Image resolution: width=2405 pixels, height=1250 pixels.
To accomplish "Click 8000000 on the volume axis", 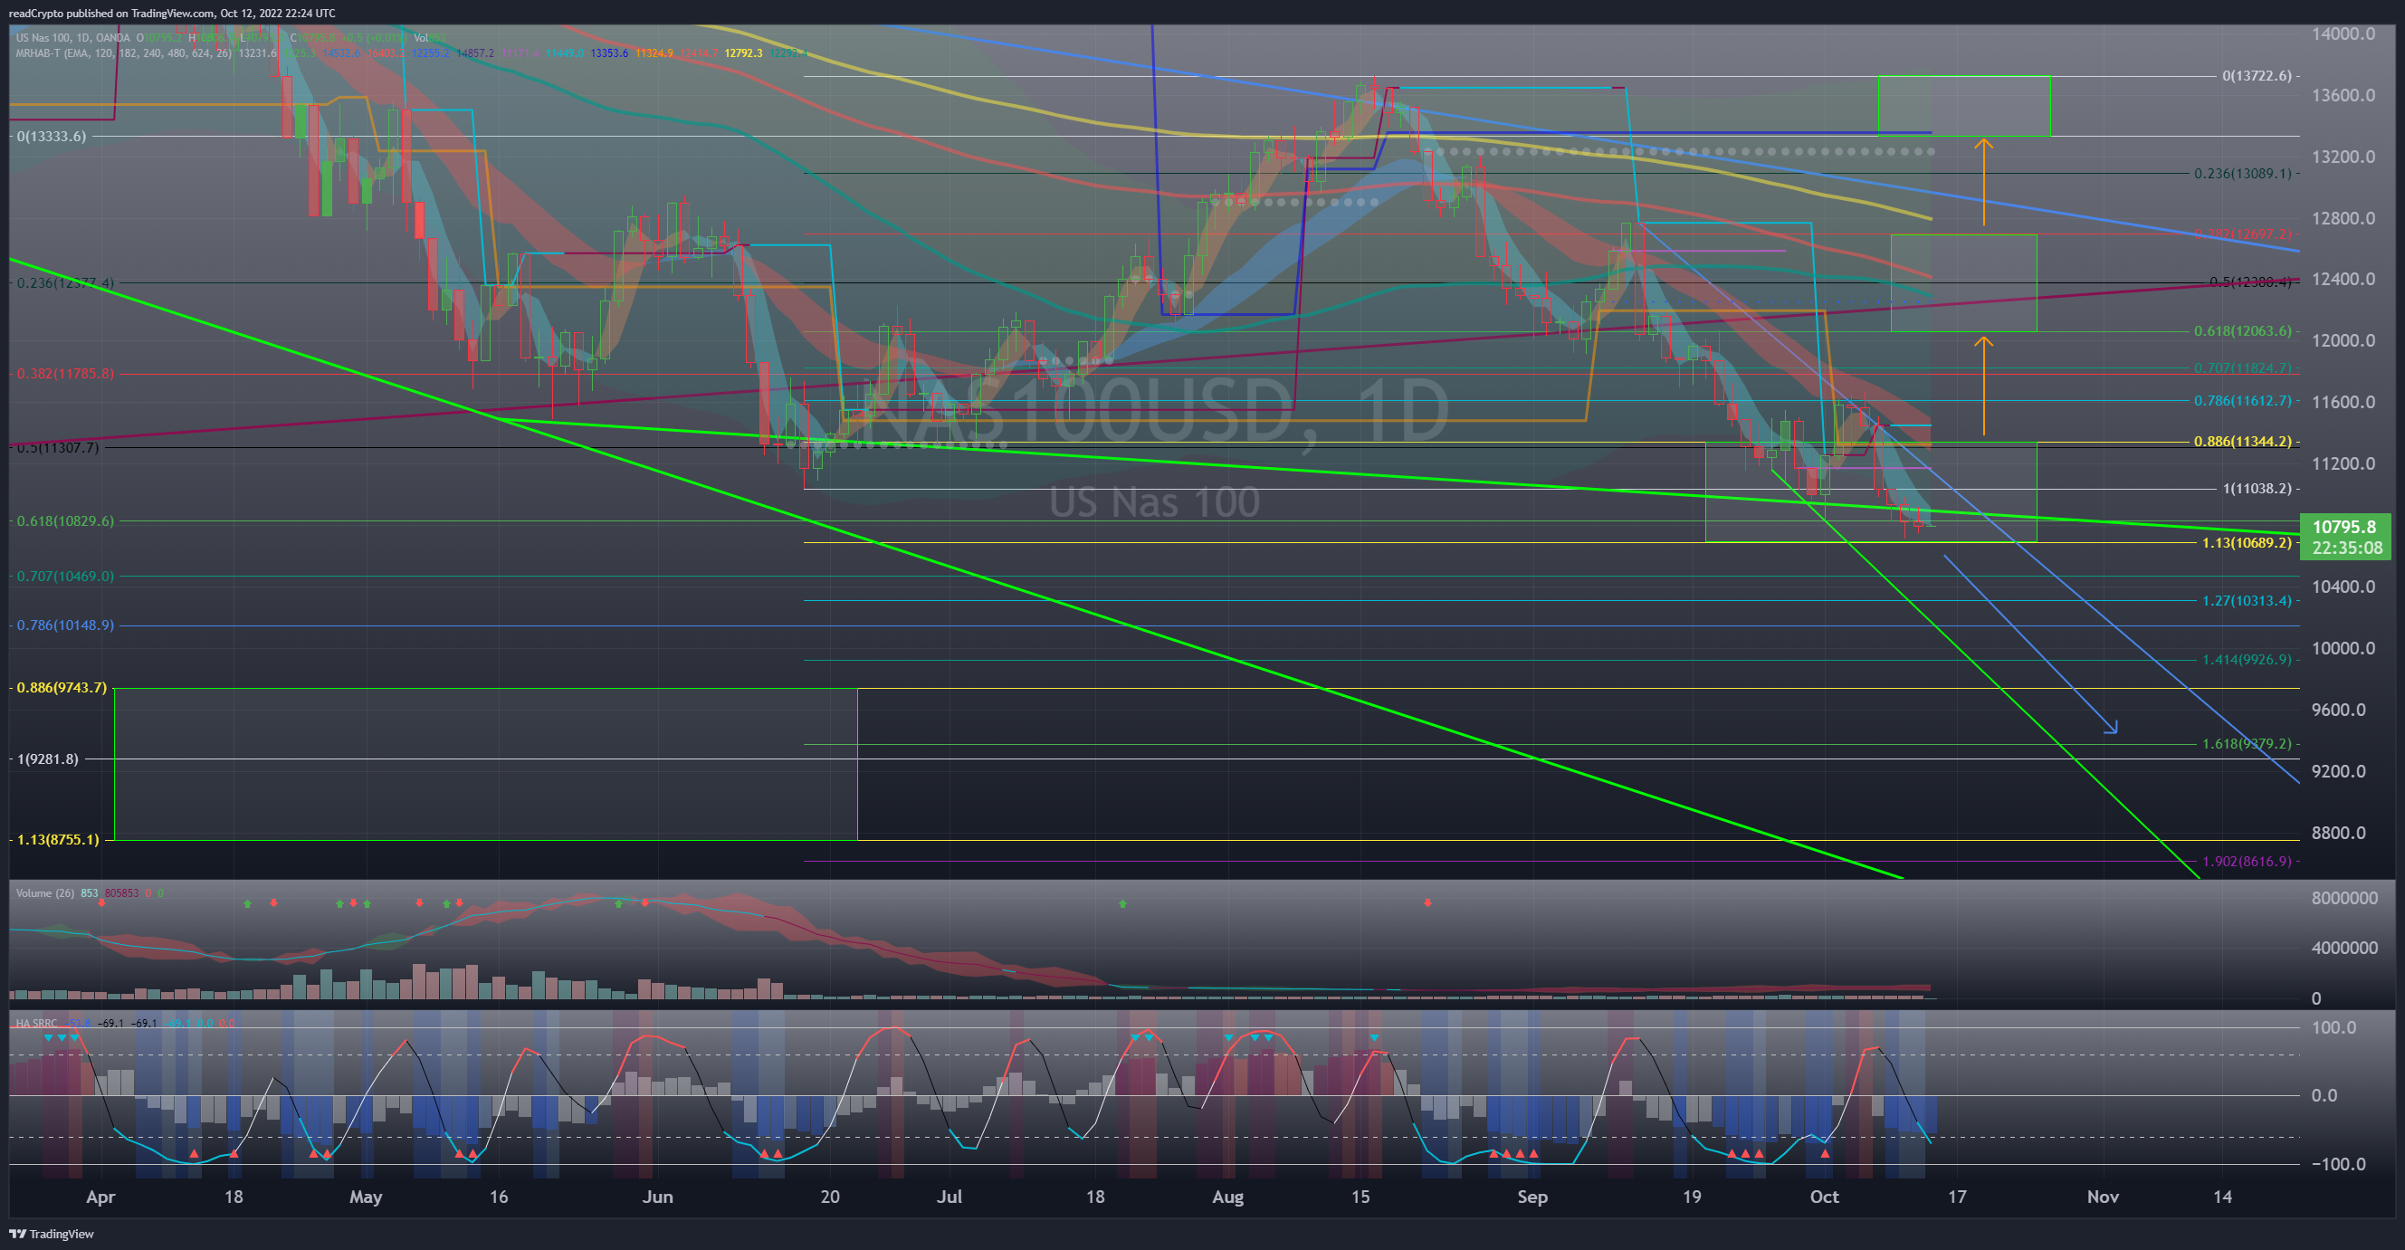I will click(x=2344, y=898).
